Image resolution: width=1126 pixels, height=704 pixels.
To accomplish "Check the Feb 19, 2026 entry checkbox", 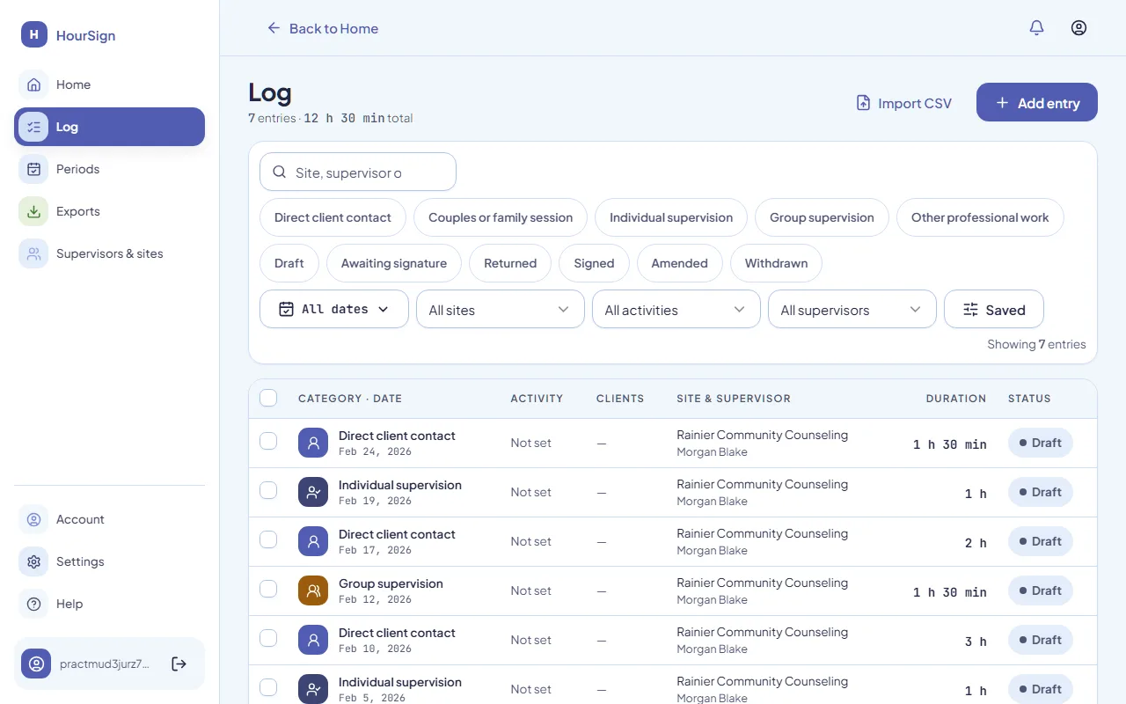I will (x=268, y=490).
